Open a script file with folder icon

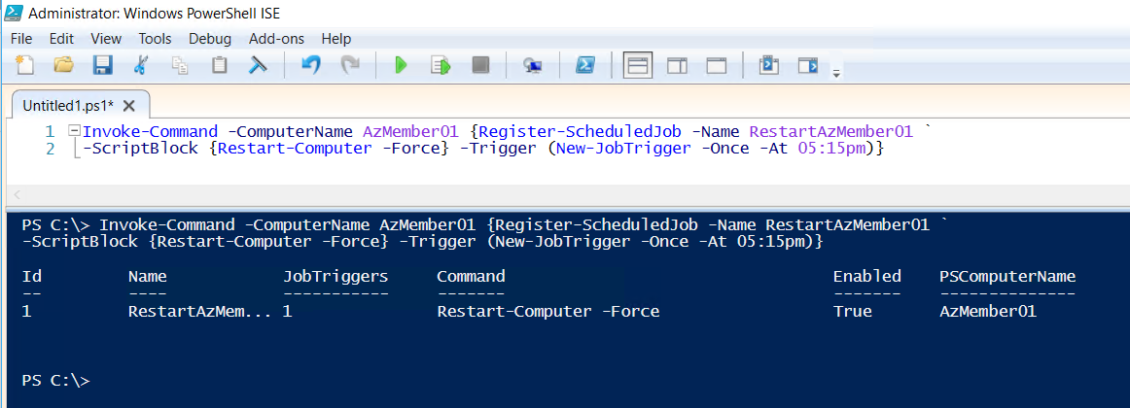63,66
